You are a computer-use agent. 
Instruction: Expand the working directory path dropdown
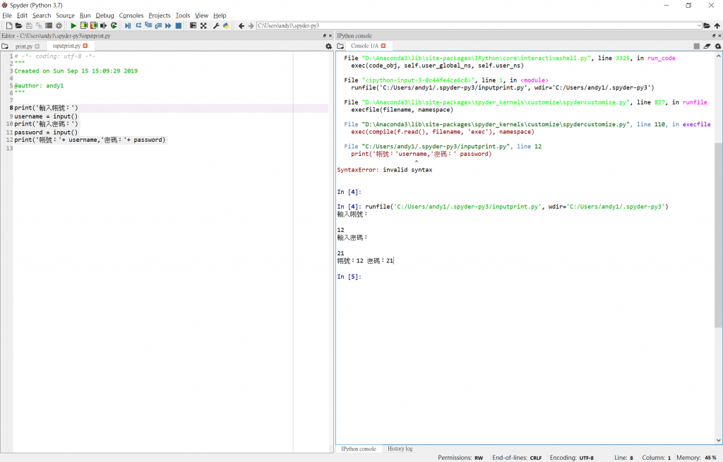pyautogui.click(x=699, y=25)
